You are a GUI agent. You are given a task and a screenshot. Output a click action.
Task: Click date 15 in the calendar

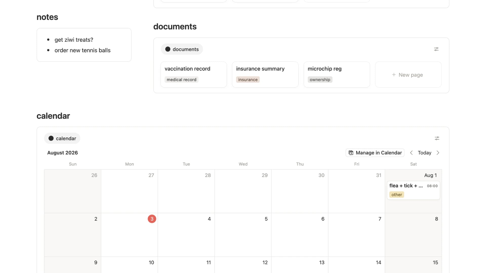coord(435,262)
